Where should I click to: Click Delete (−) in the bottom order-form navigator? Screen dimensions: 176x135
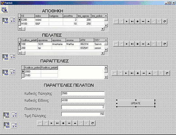(x=69, y=123)
